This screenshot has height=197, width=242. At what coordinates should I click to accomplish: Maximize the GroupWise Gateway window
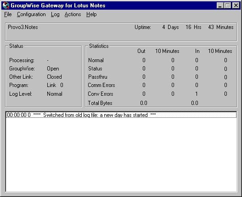[228, 6]
